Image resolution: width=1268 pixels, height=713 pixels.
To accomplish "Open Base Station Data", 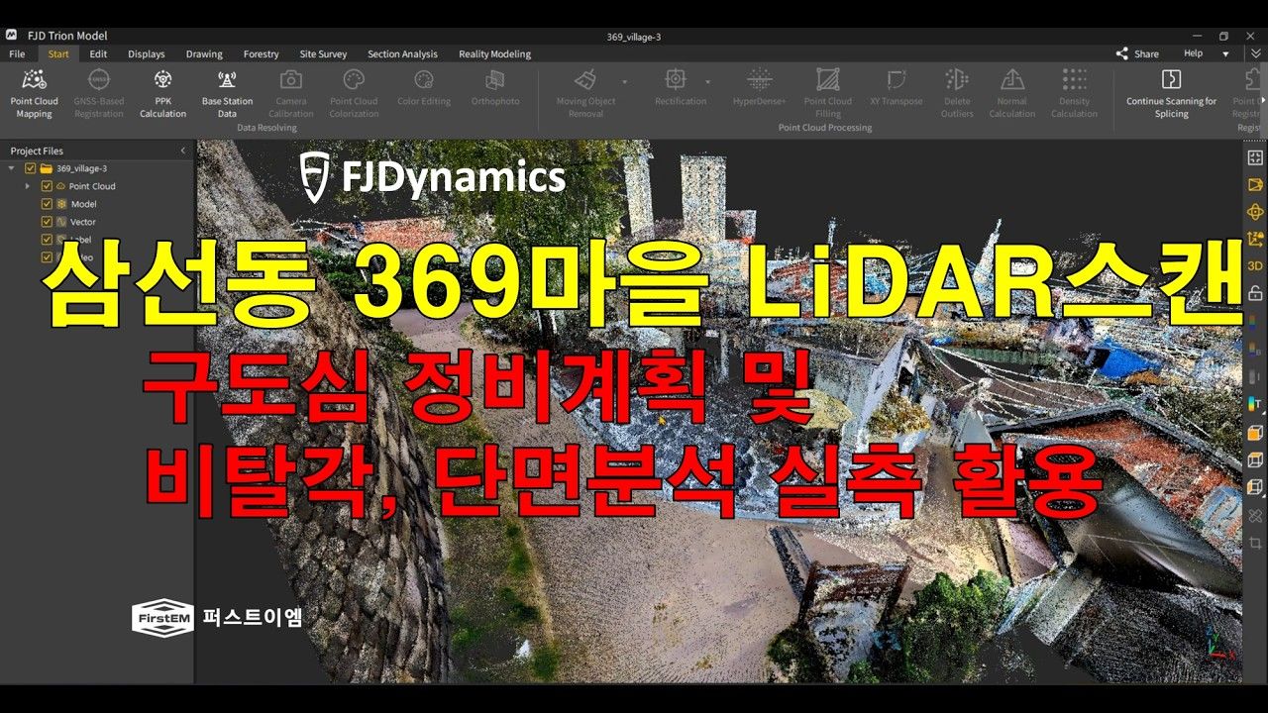I will (x=227, y=93).
